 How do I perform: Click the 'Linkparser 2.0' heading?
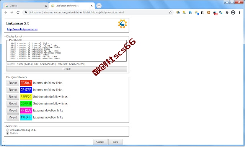(18, 23)
